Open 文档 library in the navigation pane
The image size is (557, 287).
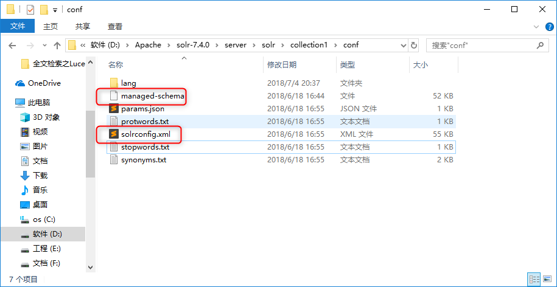[x=35, y=161]
